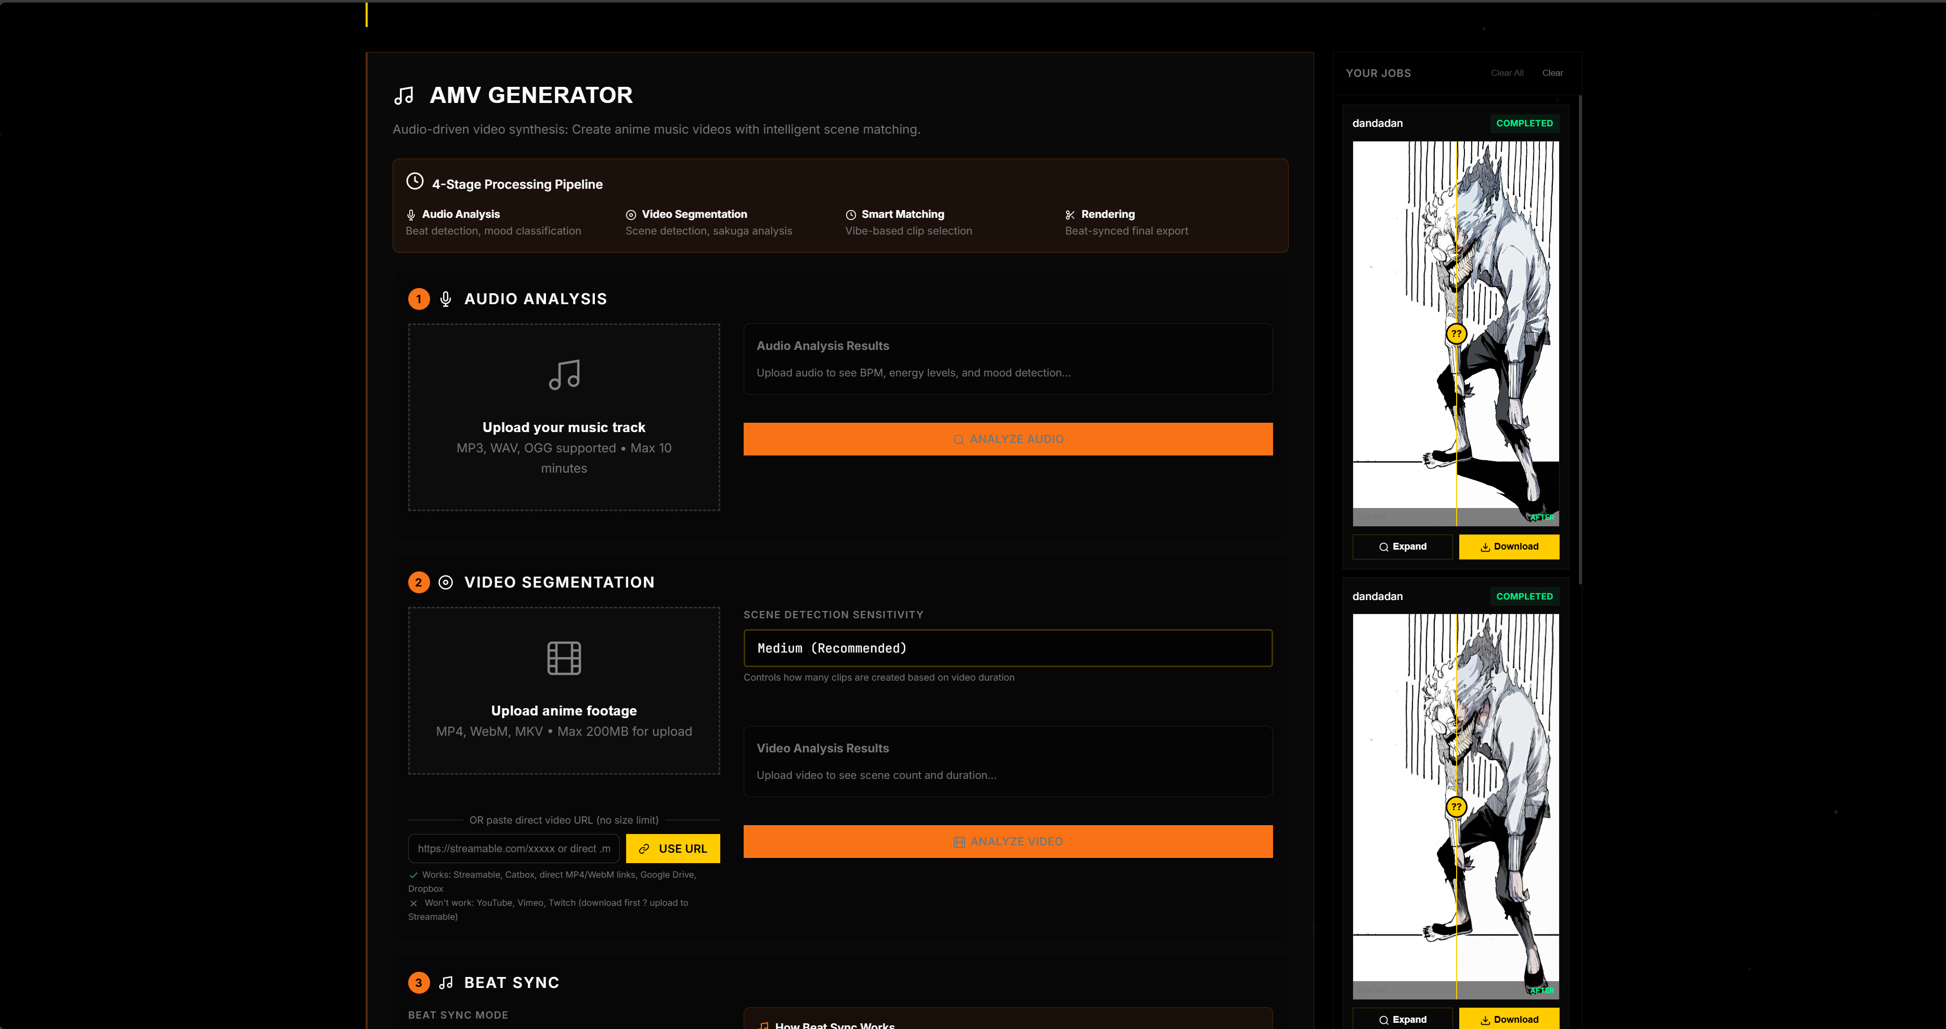Click the clock icon beside Smart Matching stage
1946x1029 pixels.
tap(851, 215)
